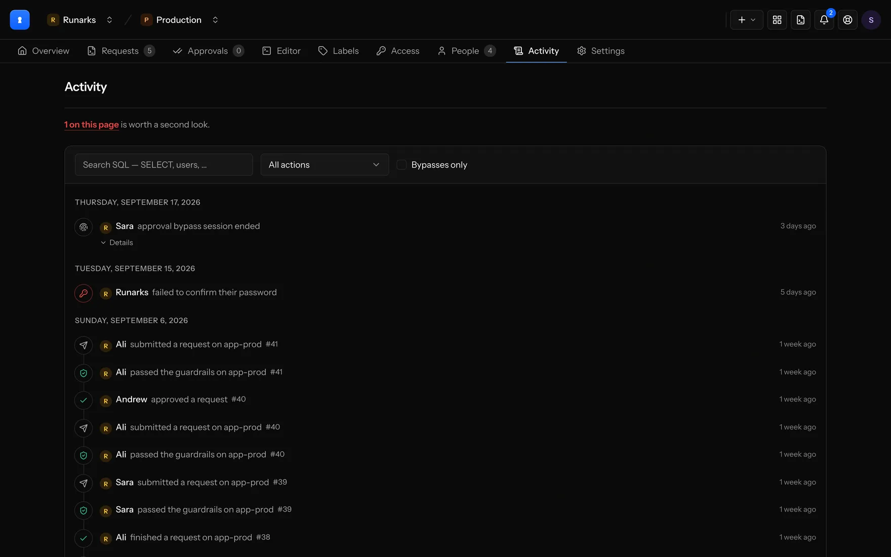Click checkmark icon for Andrew approved #40
891x557 pixels.
click(x=84, y=401)
